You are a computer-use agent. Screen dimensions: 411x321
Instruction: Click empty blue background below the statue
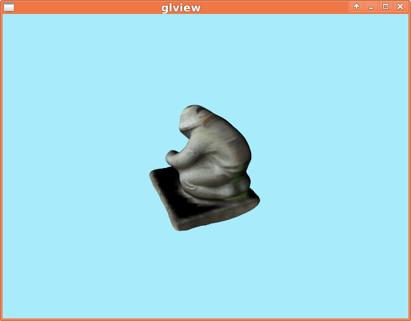pos(203,273)
